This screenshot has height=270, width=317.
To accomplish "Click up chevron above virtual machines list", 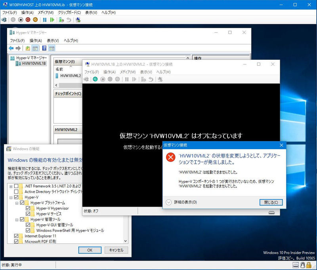I will pos(187,58).
